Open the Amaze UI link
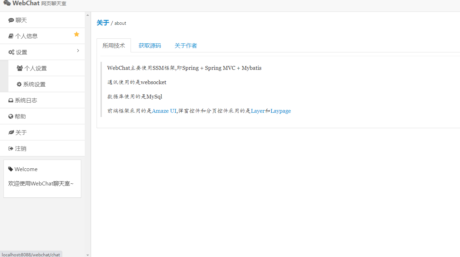This screenshot has height=257, width=460. [x=164, y=111]
